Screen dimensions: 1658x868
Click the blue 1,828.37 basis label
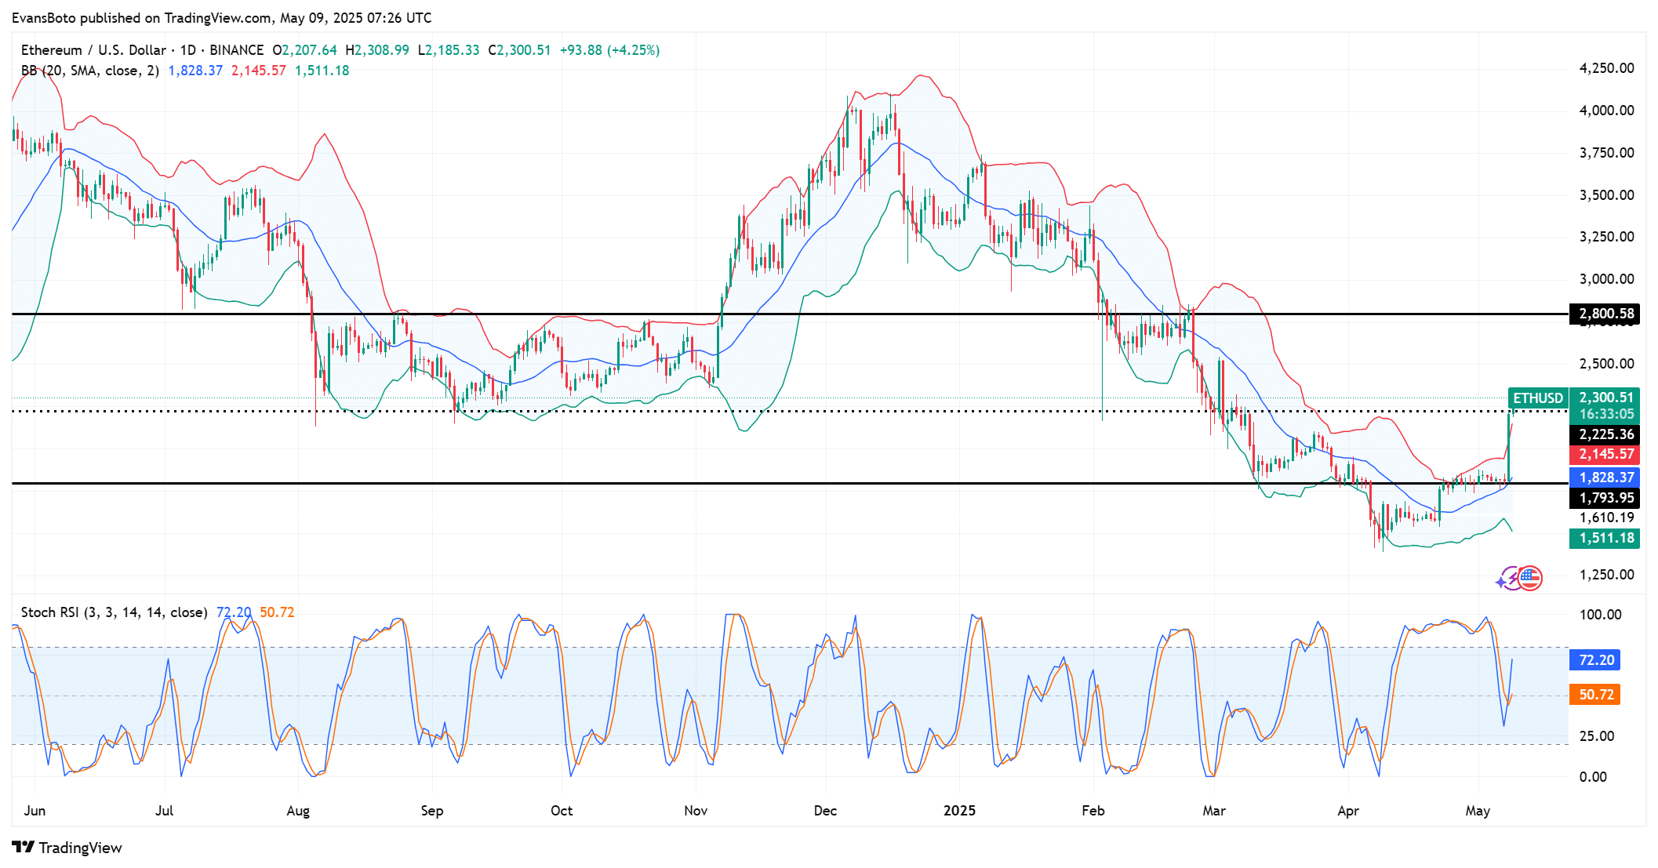click(x=1605, y=478)
